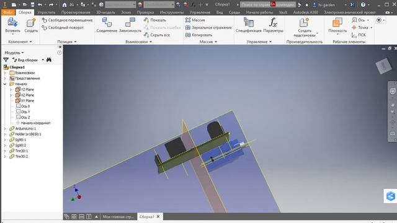Click the favorites star icon
This screenshot has width=397, height=223.
pos(307,5)
